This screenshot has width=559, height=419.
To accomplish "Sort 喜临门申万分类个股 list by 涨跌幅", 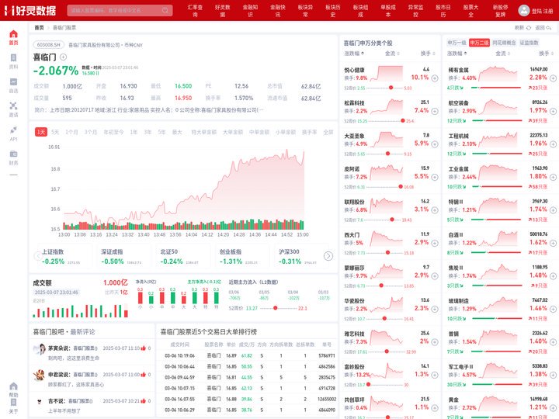I will coord(354,54).
